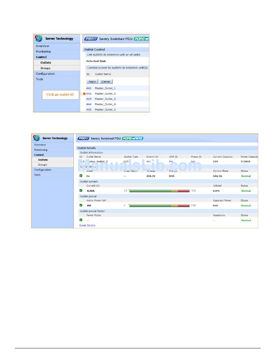Open outlet ID AA2 for Master_Outlet_2
The height and width of the screenshot is (362, 275).
[x=89, y=94]
